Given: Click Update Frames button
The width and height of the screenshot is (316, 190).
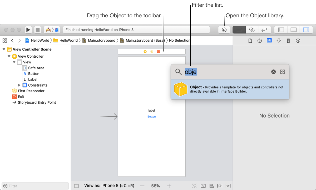Looking at the screenshot, I should [195, 186].
